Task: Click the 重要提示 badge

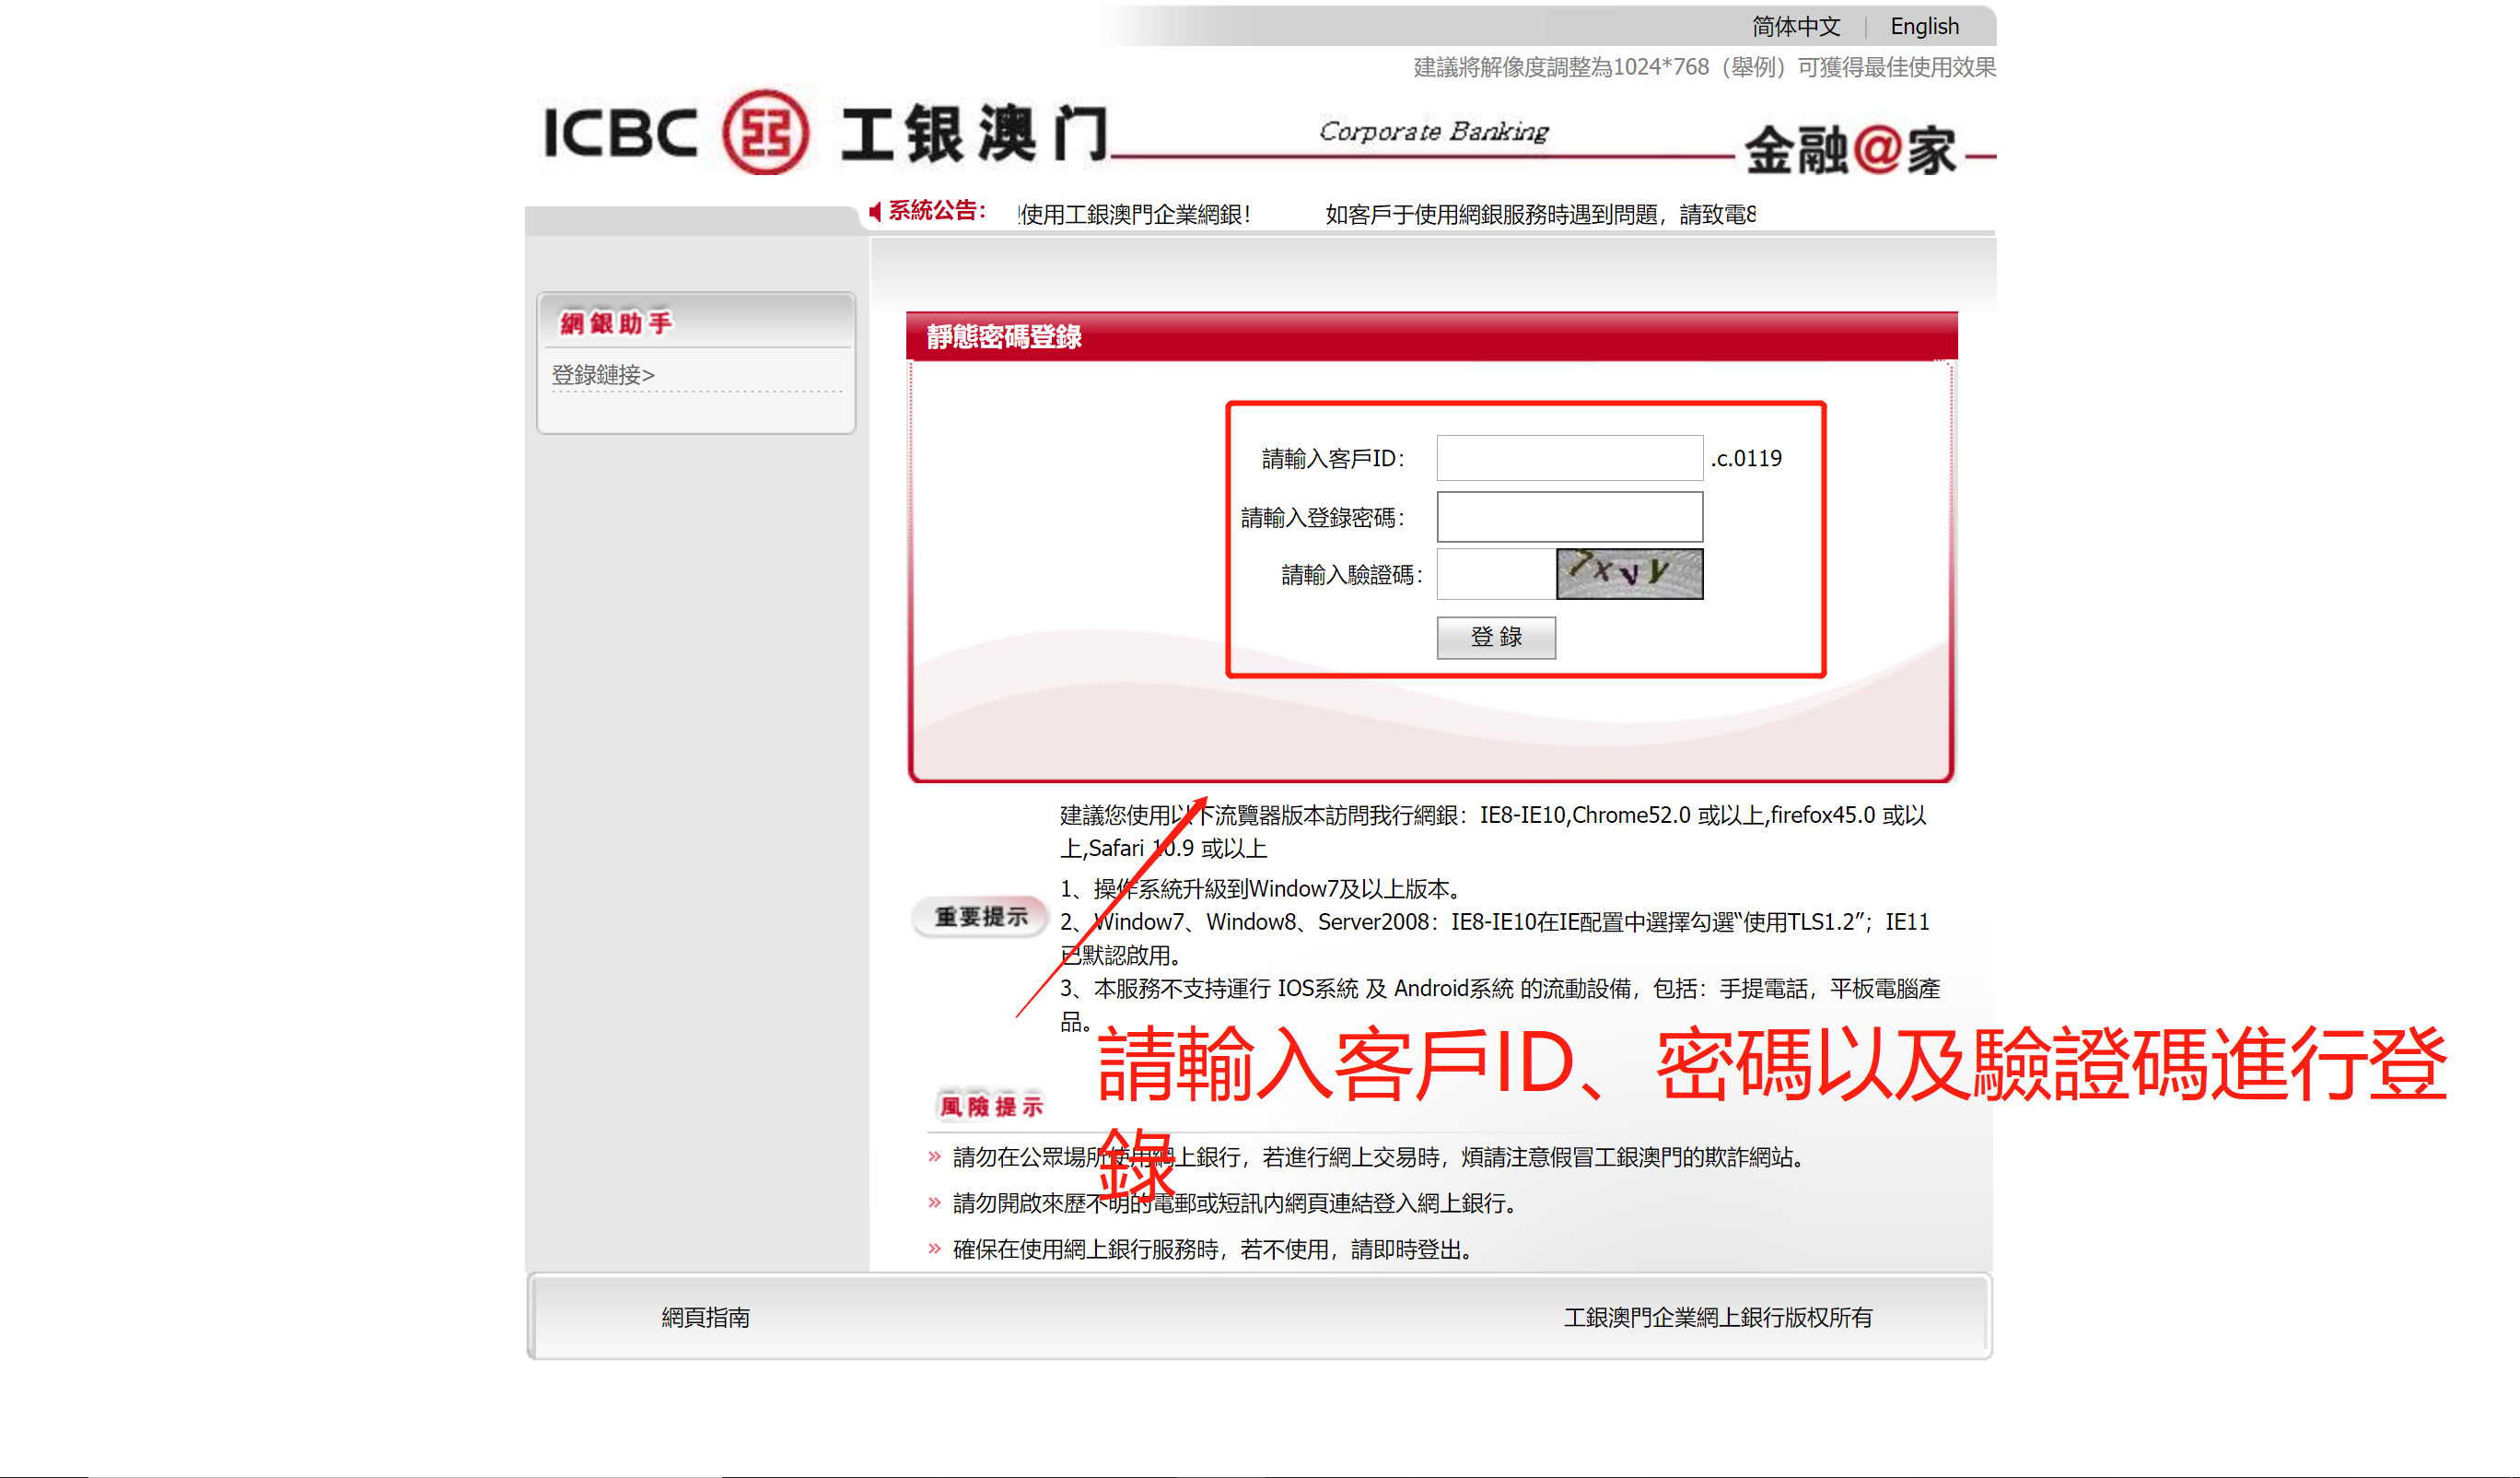Action: pyautogui.click(x=980, y=917)
